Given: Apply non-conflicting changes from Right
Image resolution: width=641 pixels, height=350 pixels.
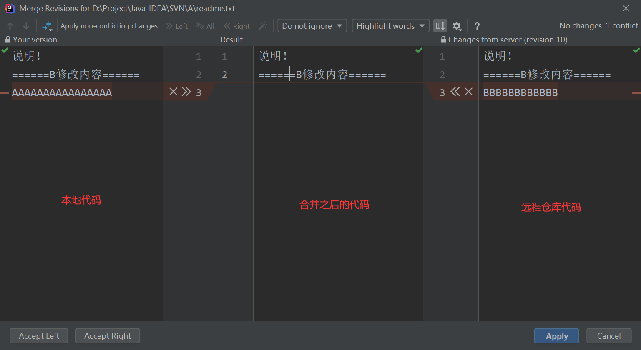Looking at the screenshot, I should pyautogui.click(x=236, y=26).
